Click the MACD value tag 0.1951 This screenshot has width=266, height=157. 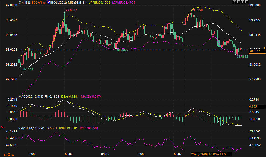coord(257,106)
